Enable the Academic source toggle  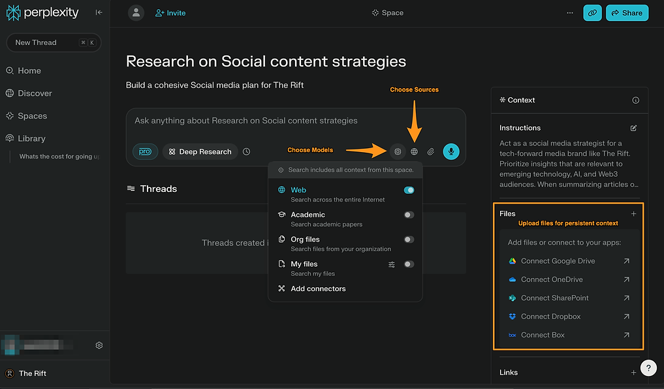(409, 215)
